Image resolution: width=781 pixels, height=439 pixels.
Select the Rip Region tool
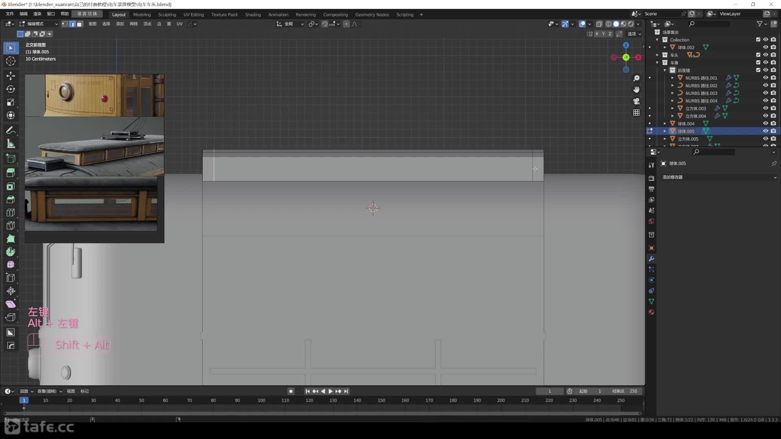(11, 317)
